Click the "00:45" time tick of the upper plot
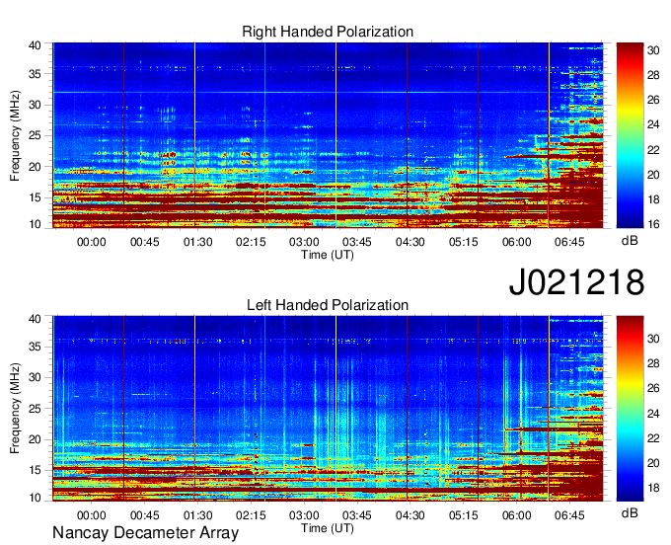Image resolution: width=671 pixels, height=545 pixels. pos(145,242)
